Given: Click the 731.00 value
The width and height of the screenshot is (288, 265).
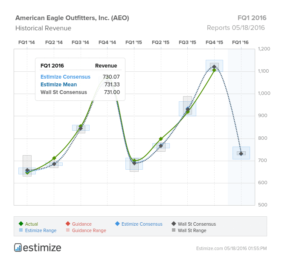Looking at the screenshot, I should click(x=112, y=92).
